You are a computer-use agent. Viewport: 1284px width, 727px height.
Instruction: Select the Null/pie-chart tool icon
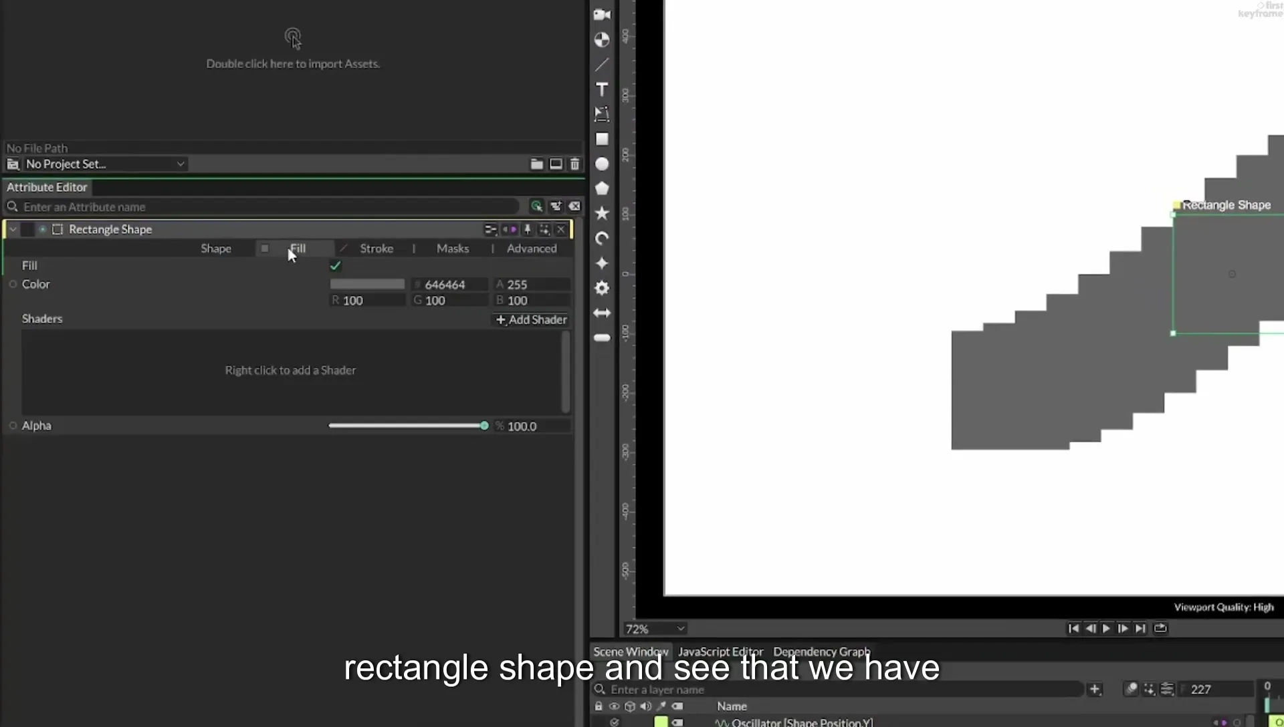coord(602,40)
